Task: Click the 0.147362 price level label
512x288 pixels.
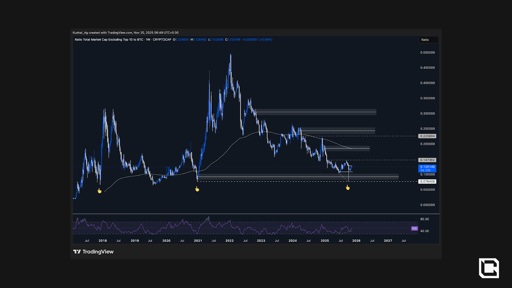Action: click(x=427, y=160)
